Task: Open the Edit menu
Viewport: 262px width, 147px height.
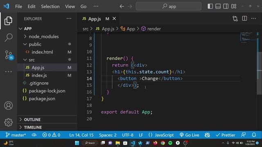Action: 32,7
